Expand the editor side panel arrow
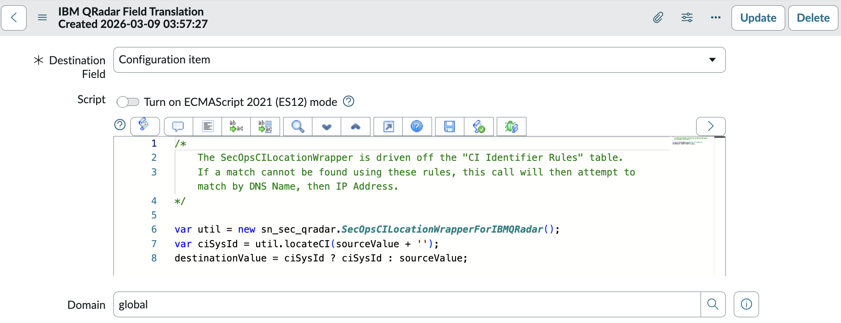This screenshot has width=841, height=323. [x=711, y=126]
